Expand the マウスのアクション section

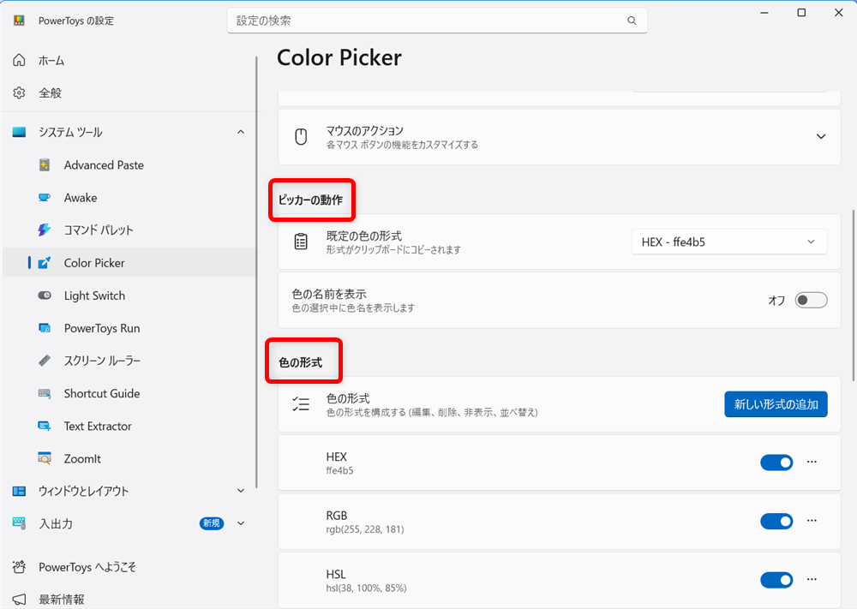820,136
